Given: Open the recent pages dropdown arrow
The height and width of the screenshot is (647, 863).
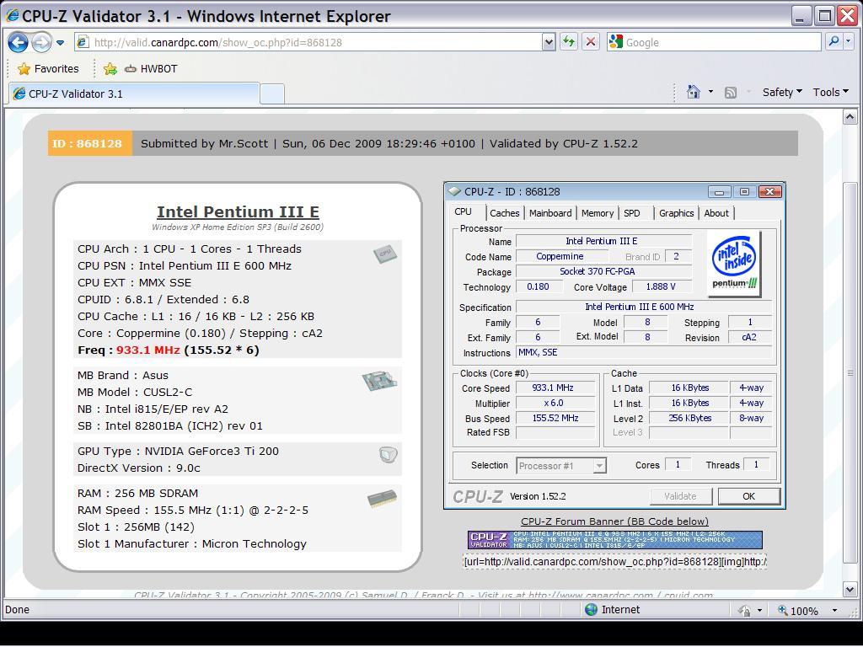Looking at the screenshot, I should tap(60, 42).
